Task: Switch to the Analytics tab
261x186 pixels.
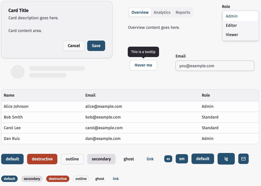Action: point(162,12)
